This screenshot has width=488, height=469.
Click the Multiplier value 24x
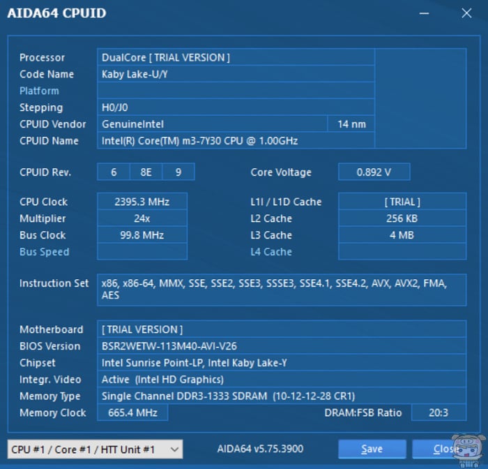[x=142, y=218]
